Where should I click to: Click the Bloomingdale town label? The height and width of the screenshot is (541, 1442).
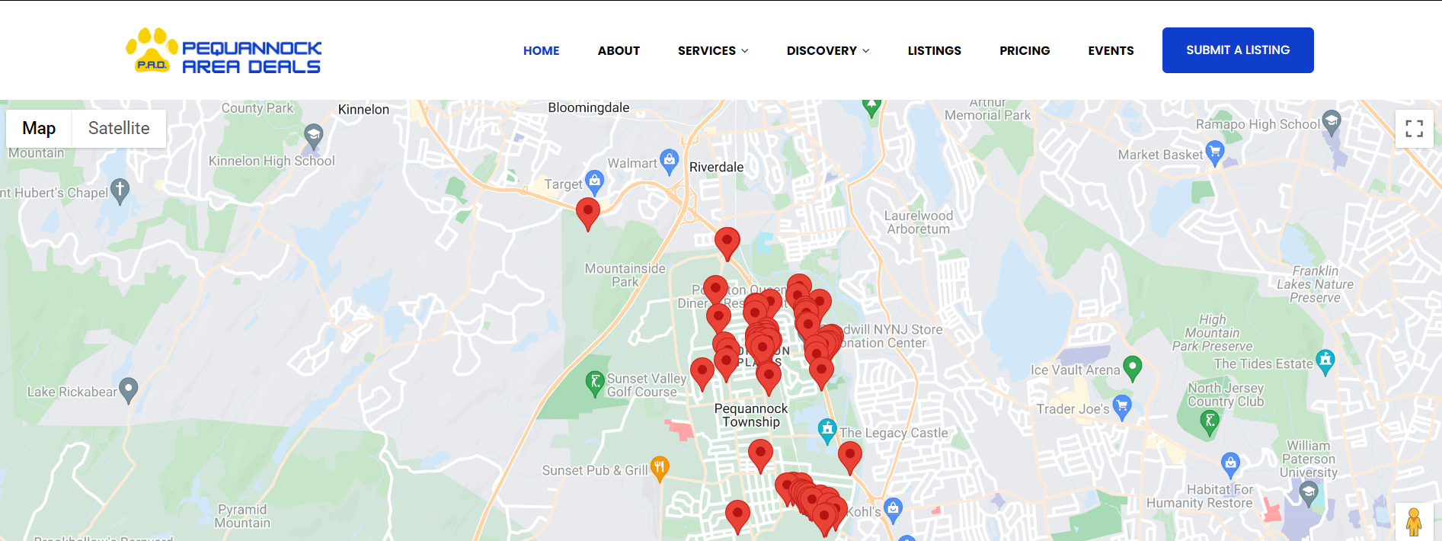tap(589, 107)
